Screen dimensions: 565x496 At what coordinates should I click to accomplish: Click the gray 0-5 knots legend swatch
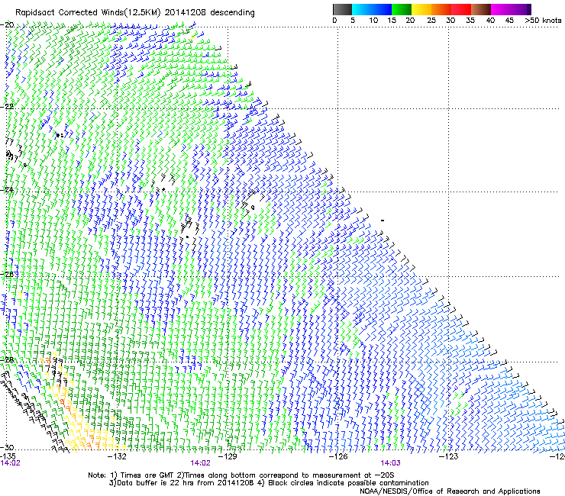[x=342, y=9]
